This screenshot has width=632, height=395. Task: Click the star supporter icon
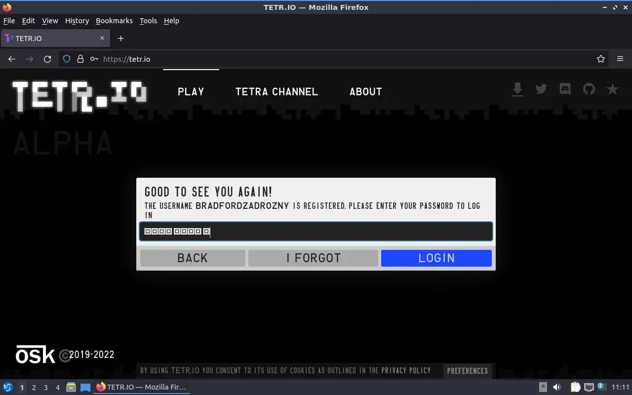click(612, 89)
